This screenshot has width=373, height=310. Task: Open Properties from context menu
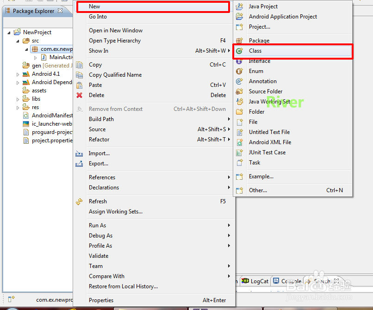pyautogui.click(x=155, y=300)
